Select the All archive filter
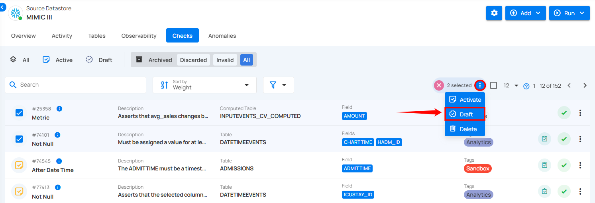 (x=247, y=60)
